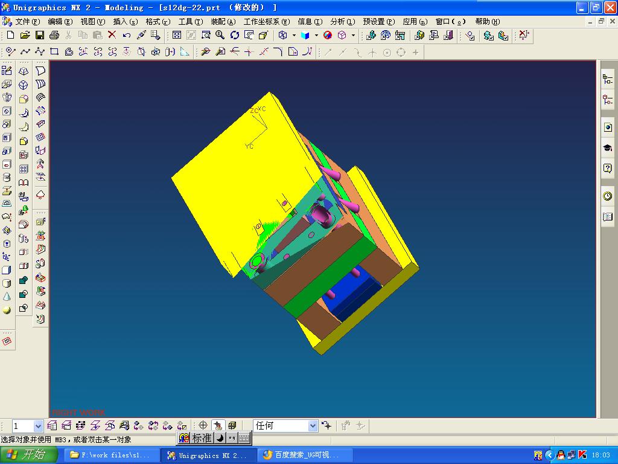The image size is (618, 464).
Task: Toggle IME moon half-width mode
Action: tap(220, 438)
